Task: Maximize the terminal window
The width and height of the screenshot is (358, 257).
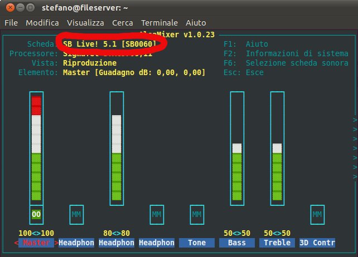Action: 30,8
